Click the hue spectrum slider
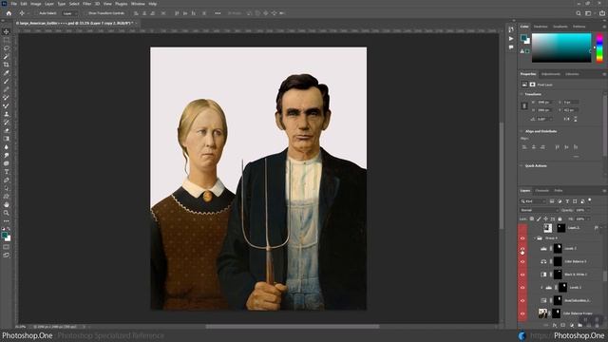 point(599,47)
